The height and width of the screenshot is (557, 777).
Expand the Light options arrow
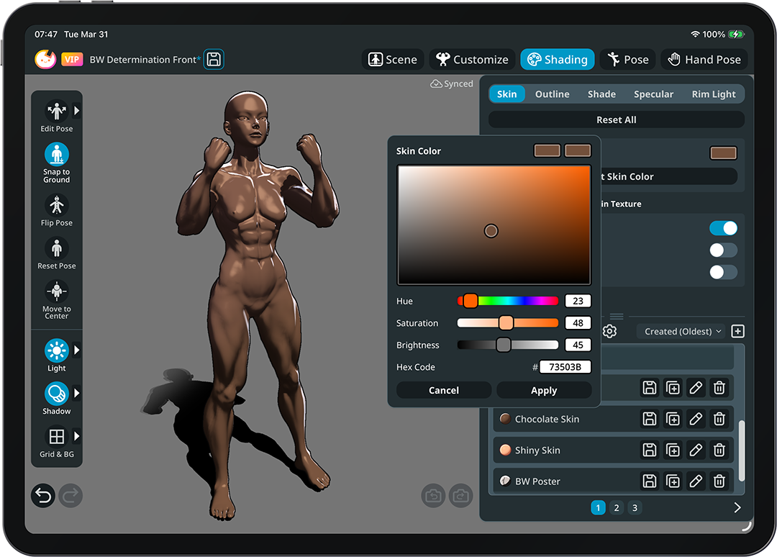pyautogui.click(x=77, y=350)
